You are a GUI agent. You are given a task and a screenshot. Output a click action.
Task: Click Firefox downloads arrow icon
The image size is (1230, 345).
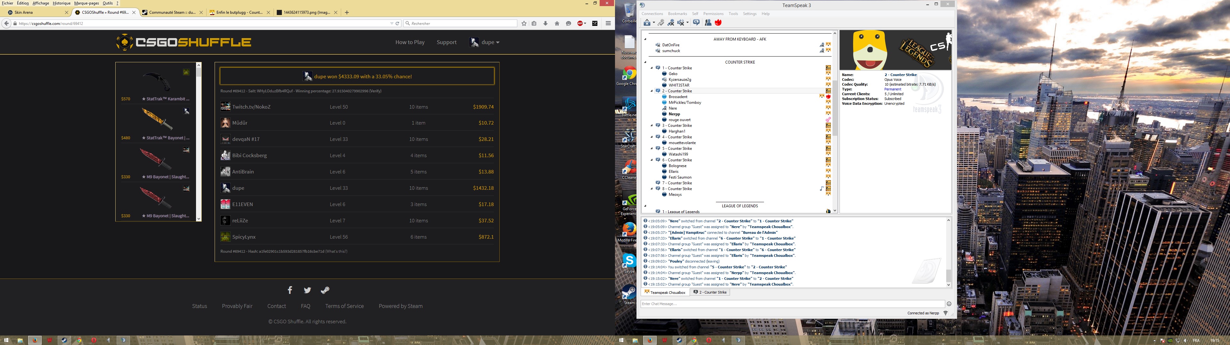(545, 23)
